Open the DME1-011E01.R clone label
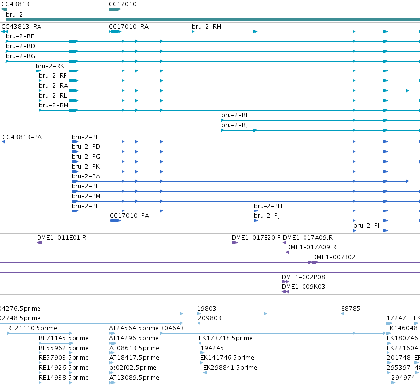Viewport: 420px width, 385px height. (x=62, y=238)
